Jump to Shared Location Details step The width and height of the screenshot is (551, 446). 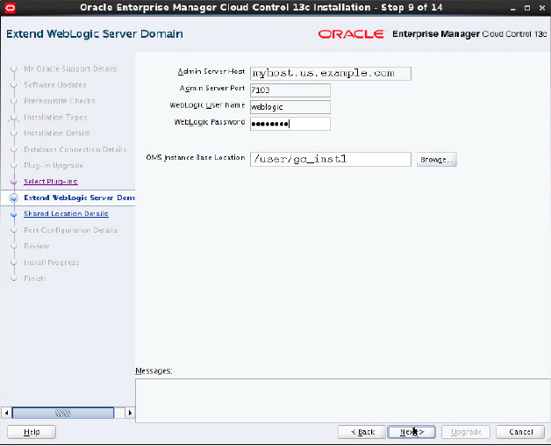pyautogui.click(x=66, y=214)
